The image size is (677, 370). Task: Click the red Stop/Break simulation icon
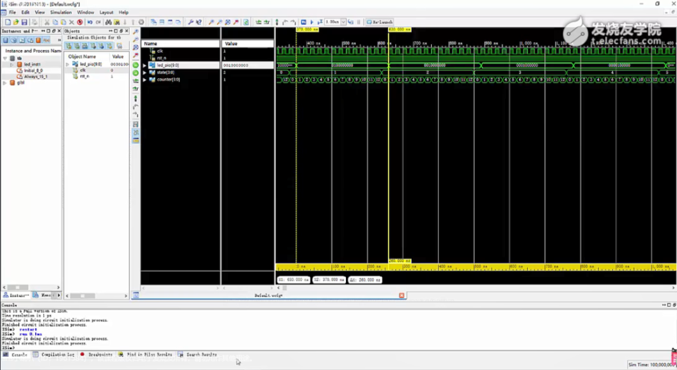[x=80, y=22]
